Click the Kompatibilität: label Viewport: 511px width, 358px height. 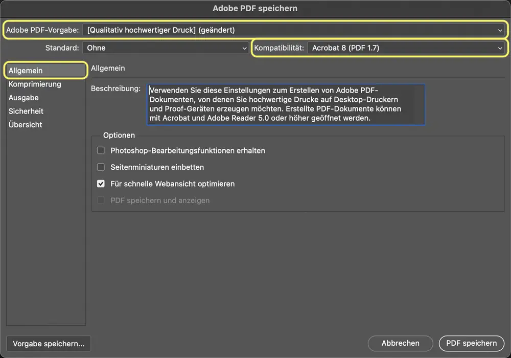tap(279, 48)
